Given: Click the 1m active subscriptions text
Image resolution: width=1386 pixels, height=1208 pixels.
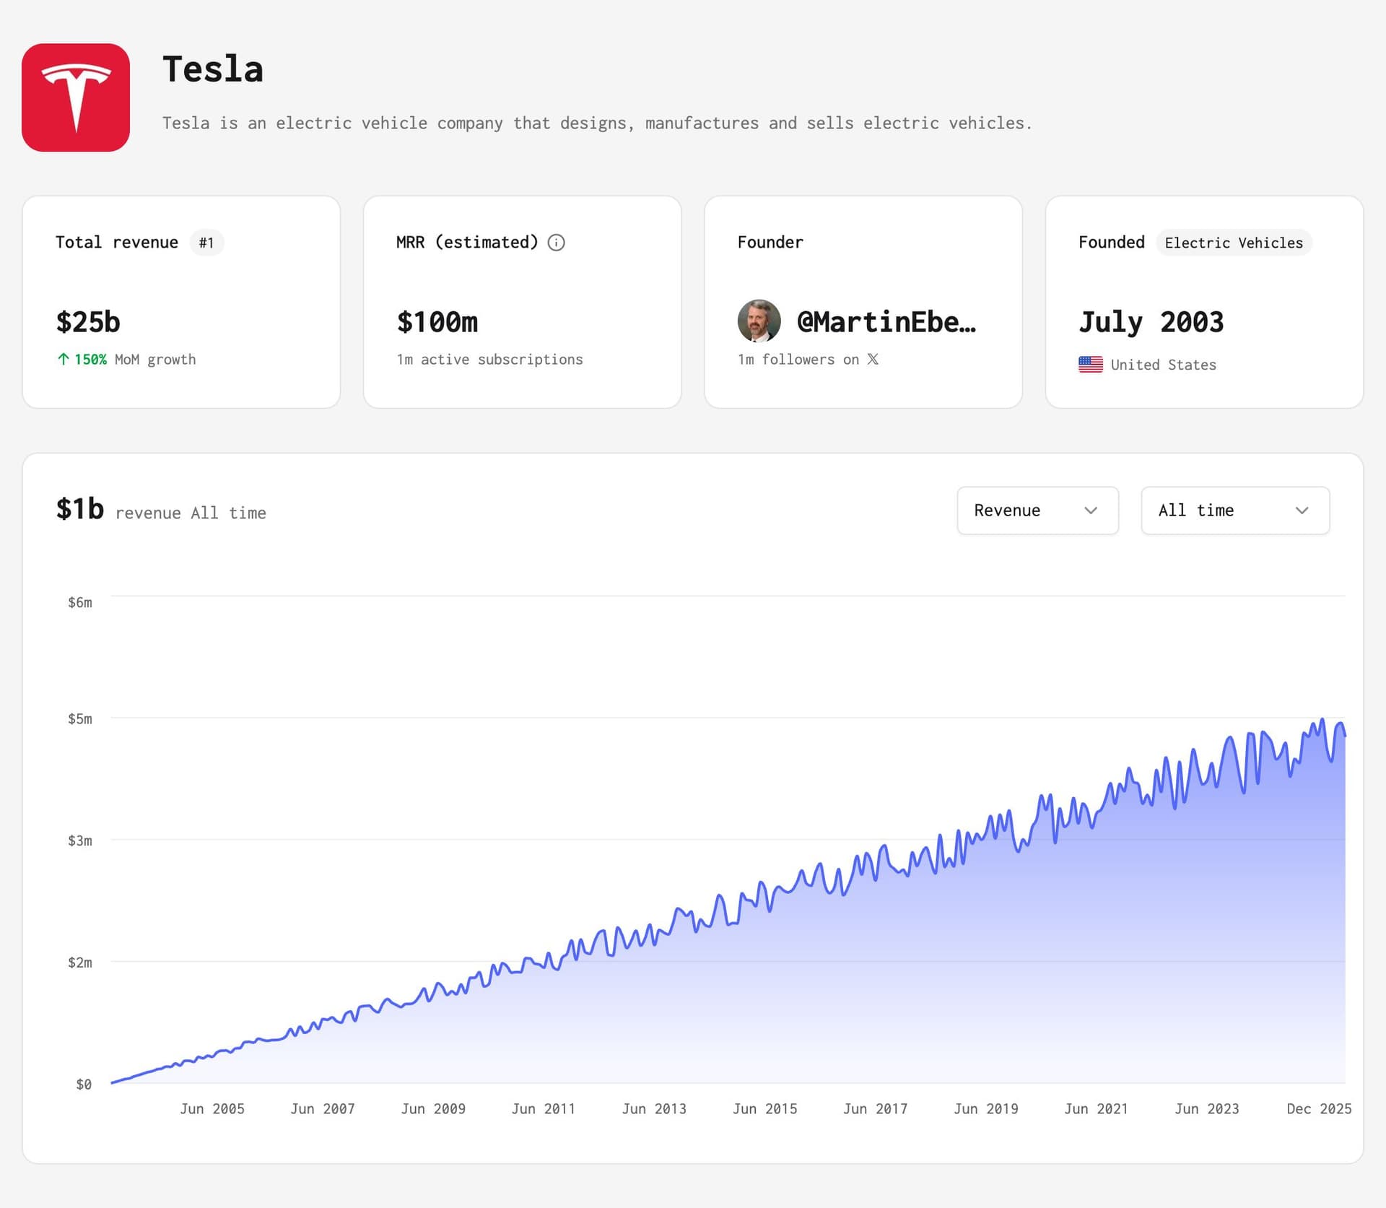Looking at the screenshot, I should [x=489, y=359].
